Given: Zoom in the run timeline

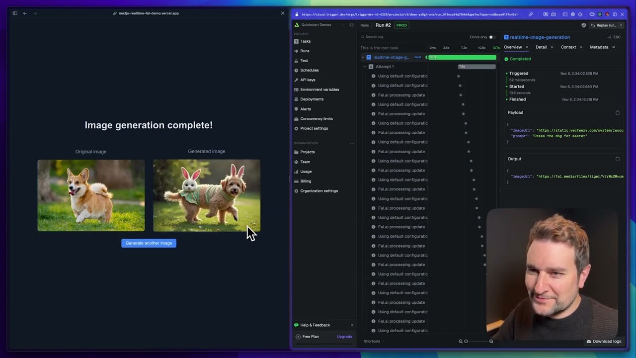Looking at the screenshot, I should tap(491, 341).
